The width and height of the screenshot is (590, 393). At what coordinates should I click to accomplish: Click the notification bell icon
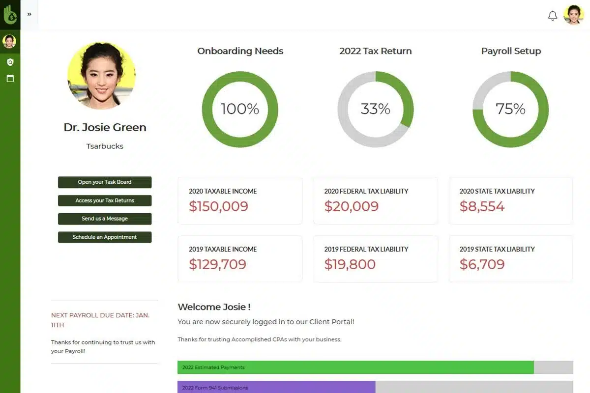click(x=553, y=16)
